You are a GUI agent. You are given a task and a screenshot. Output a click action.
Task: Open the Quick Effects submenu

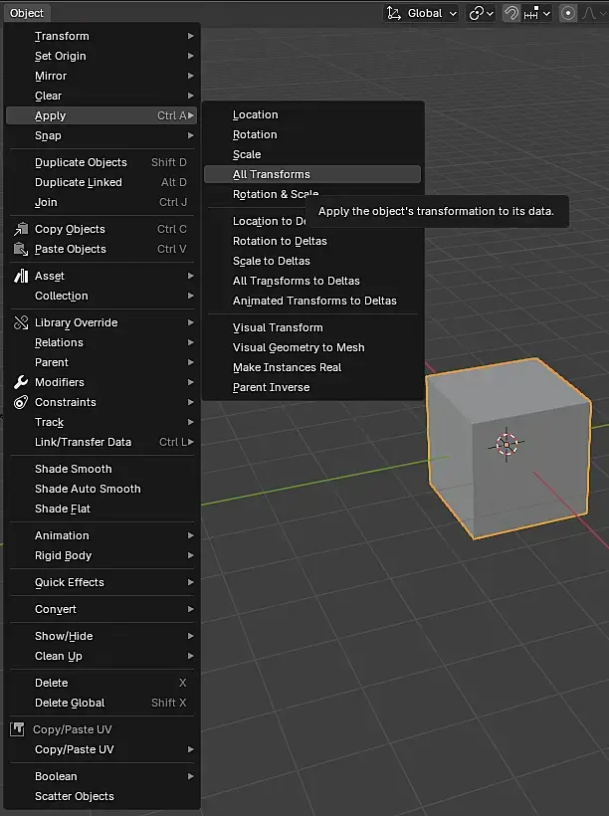click(101, 582)
